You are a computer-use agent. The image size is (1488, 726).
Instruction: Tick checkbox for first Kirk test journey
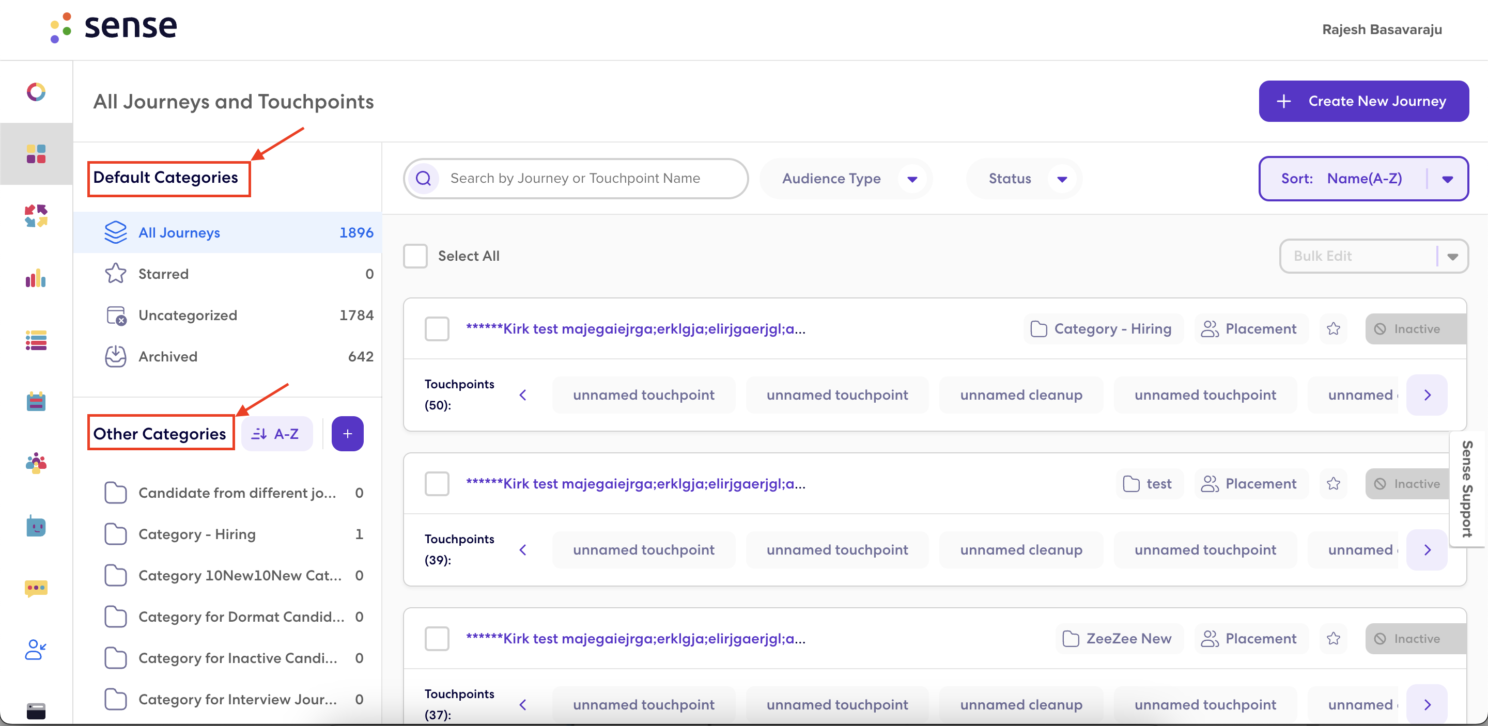437,329
